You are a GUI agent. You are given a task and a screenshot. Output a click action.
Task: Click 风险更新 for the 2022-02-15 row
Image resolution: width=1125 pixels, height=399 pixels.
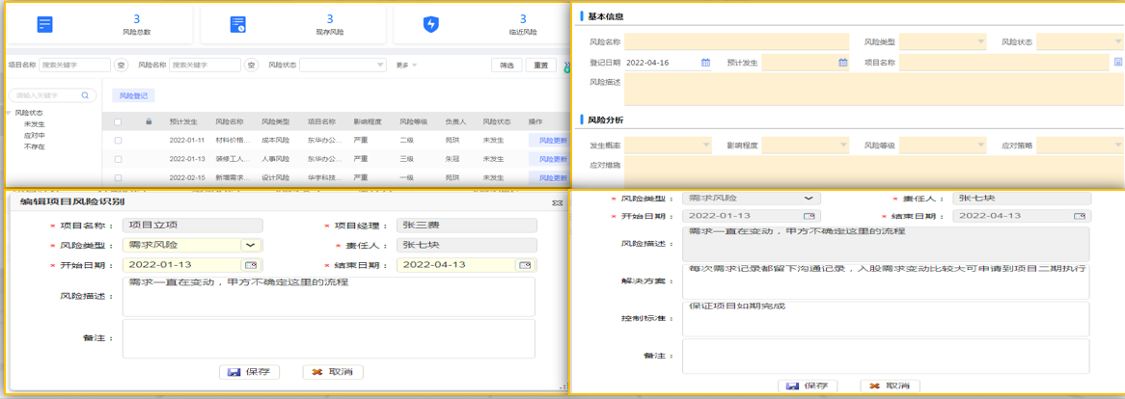[550, 177]
